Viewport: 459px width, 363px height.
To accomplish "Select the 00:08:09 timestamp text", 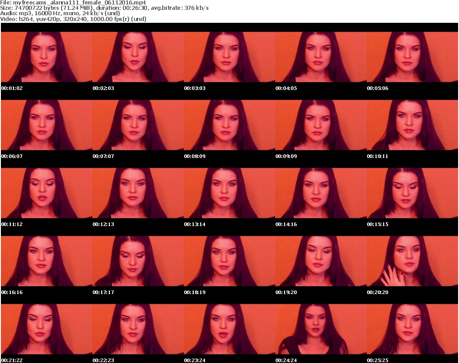I will coord(195,156).
